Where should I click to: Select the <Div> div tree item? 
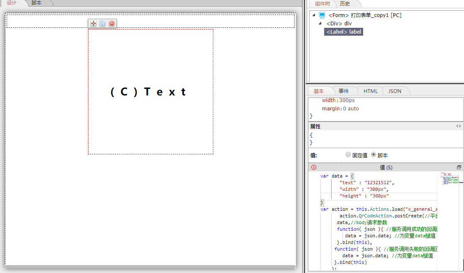[x=339, y=24]
